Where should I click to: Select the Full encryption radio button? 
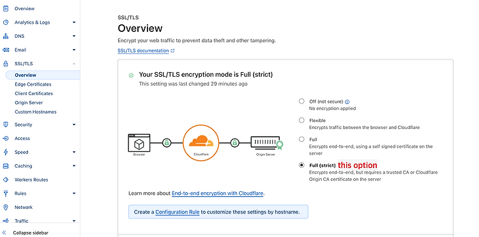301,139
